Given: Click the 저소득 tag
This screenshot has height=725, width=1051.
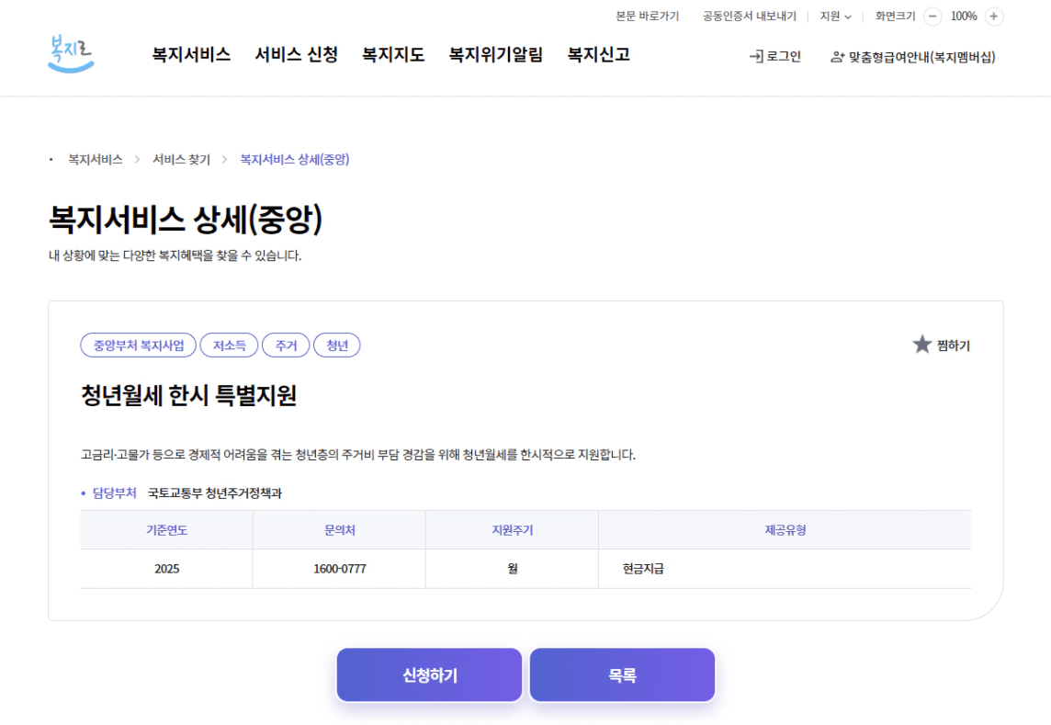Looking at the screenshot, I should [230, 346].
